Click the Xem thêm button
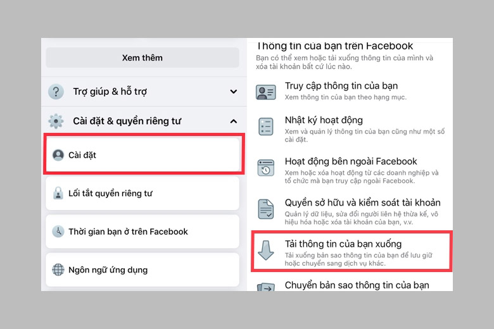Image resolution: width=494 pixels, height=329 pixels. pyautogui.click(x=142, y=58)
